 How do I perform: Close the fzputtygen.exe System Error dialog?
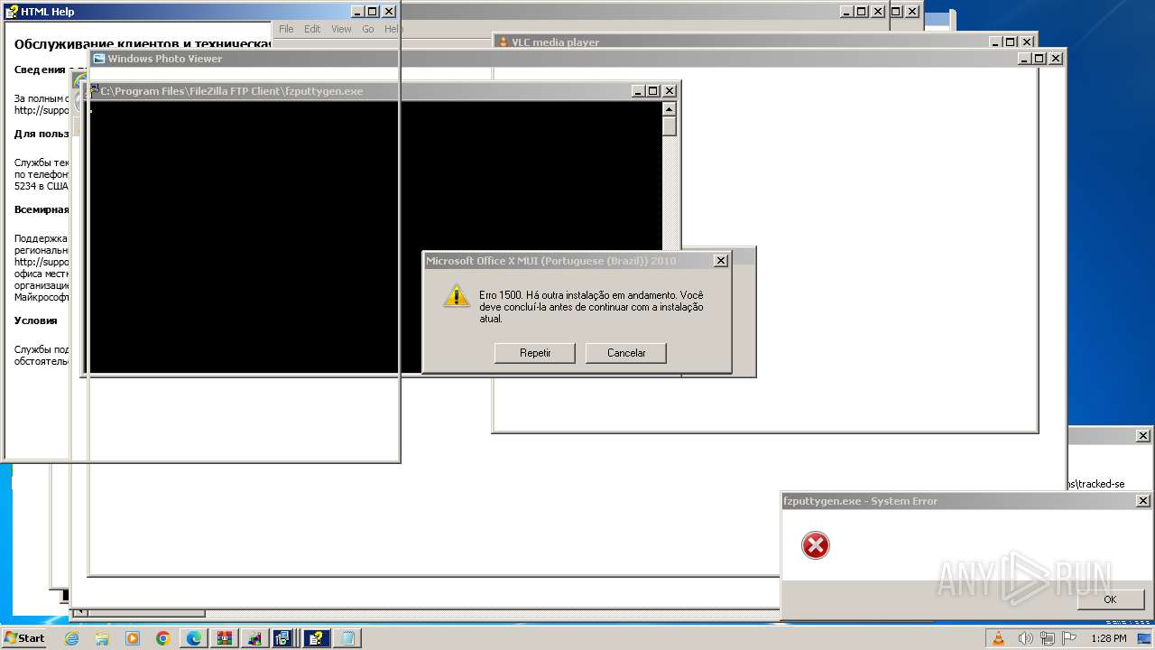pos(1142,501)
